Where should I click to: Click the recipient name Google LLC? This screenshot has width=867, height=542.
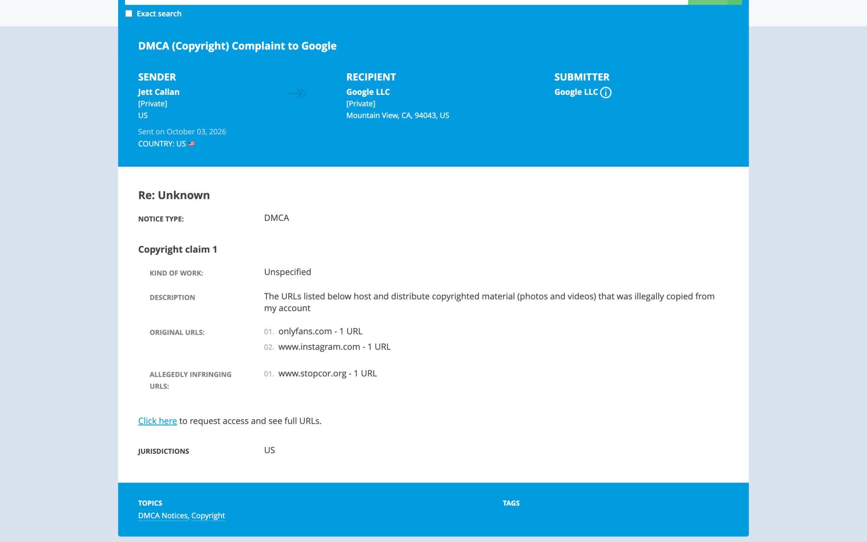click(x=368, y=92)
